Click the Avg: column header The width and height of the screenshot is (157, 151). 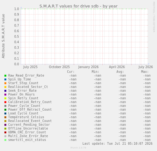point(120,72)
